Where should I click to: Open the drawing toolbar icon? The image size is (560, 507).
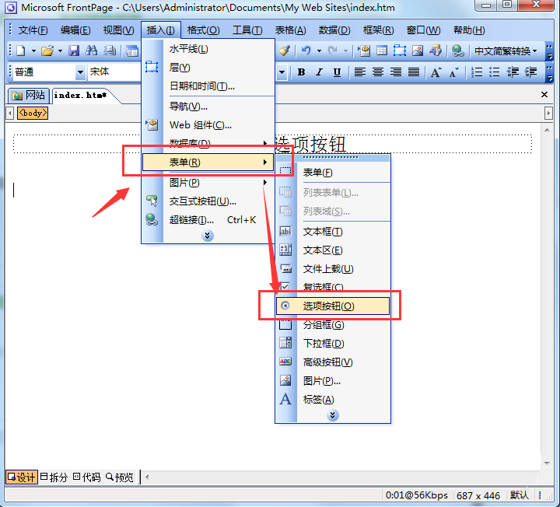click(436, 51)
